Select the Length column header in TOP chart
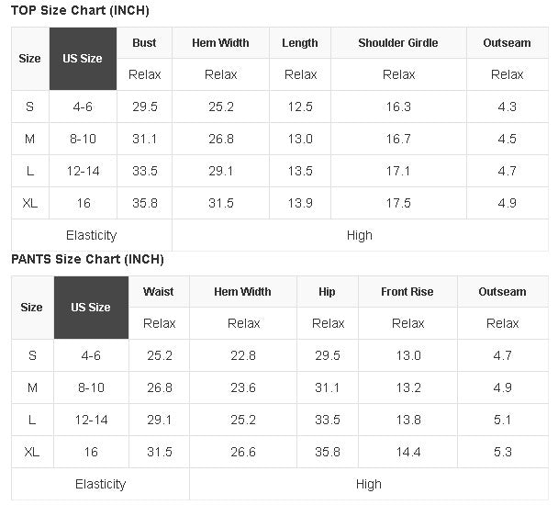The width and height of the screenshot is (558, 505). [300, 43]
